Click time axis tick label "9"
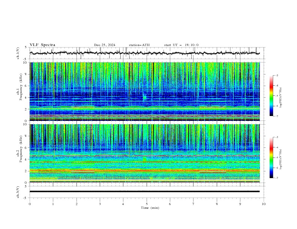This screenshot has width=297, height=229. (240, 204)
